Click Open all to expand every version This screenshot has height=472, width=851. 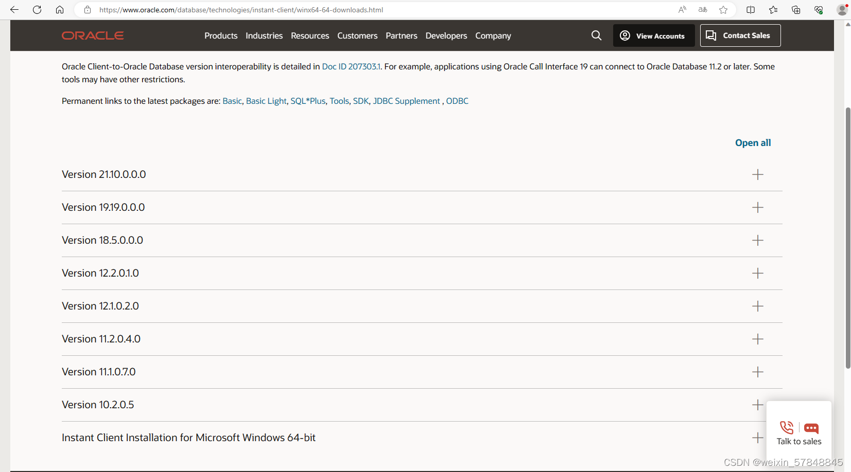pos(753,143)
